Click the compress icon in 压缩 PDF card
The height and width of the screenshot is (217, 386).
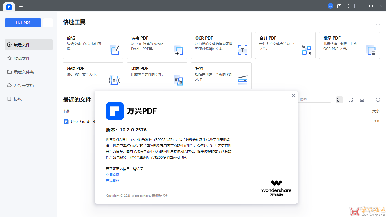click(x=114, y=80)
